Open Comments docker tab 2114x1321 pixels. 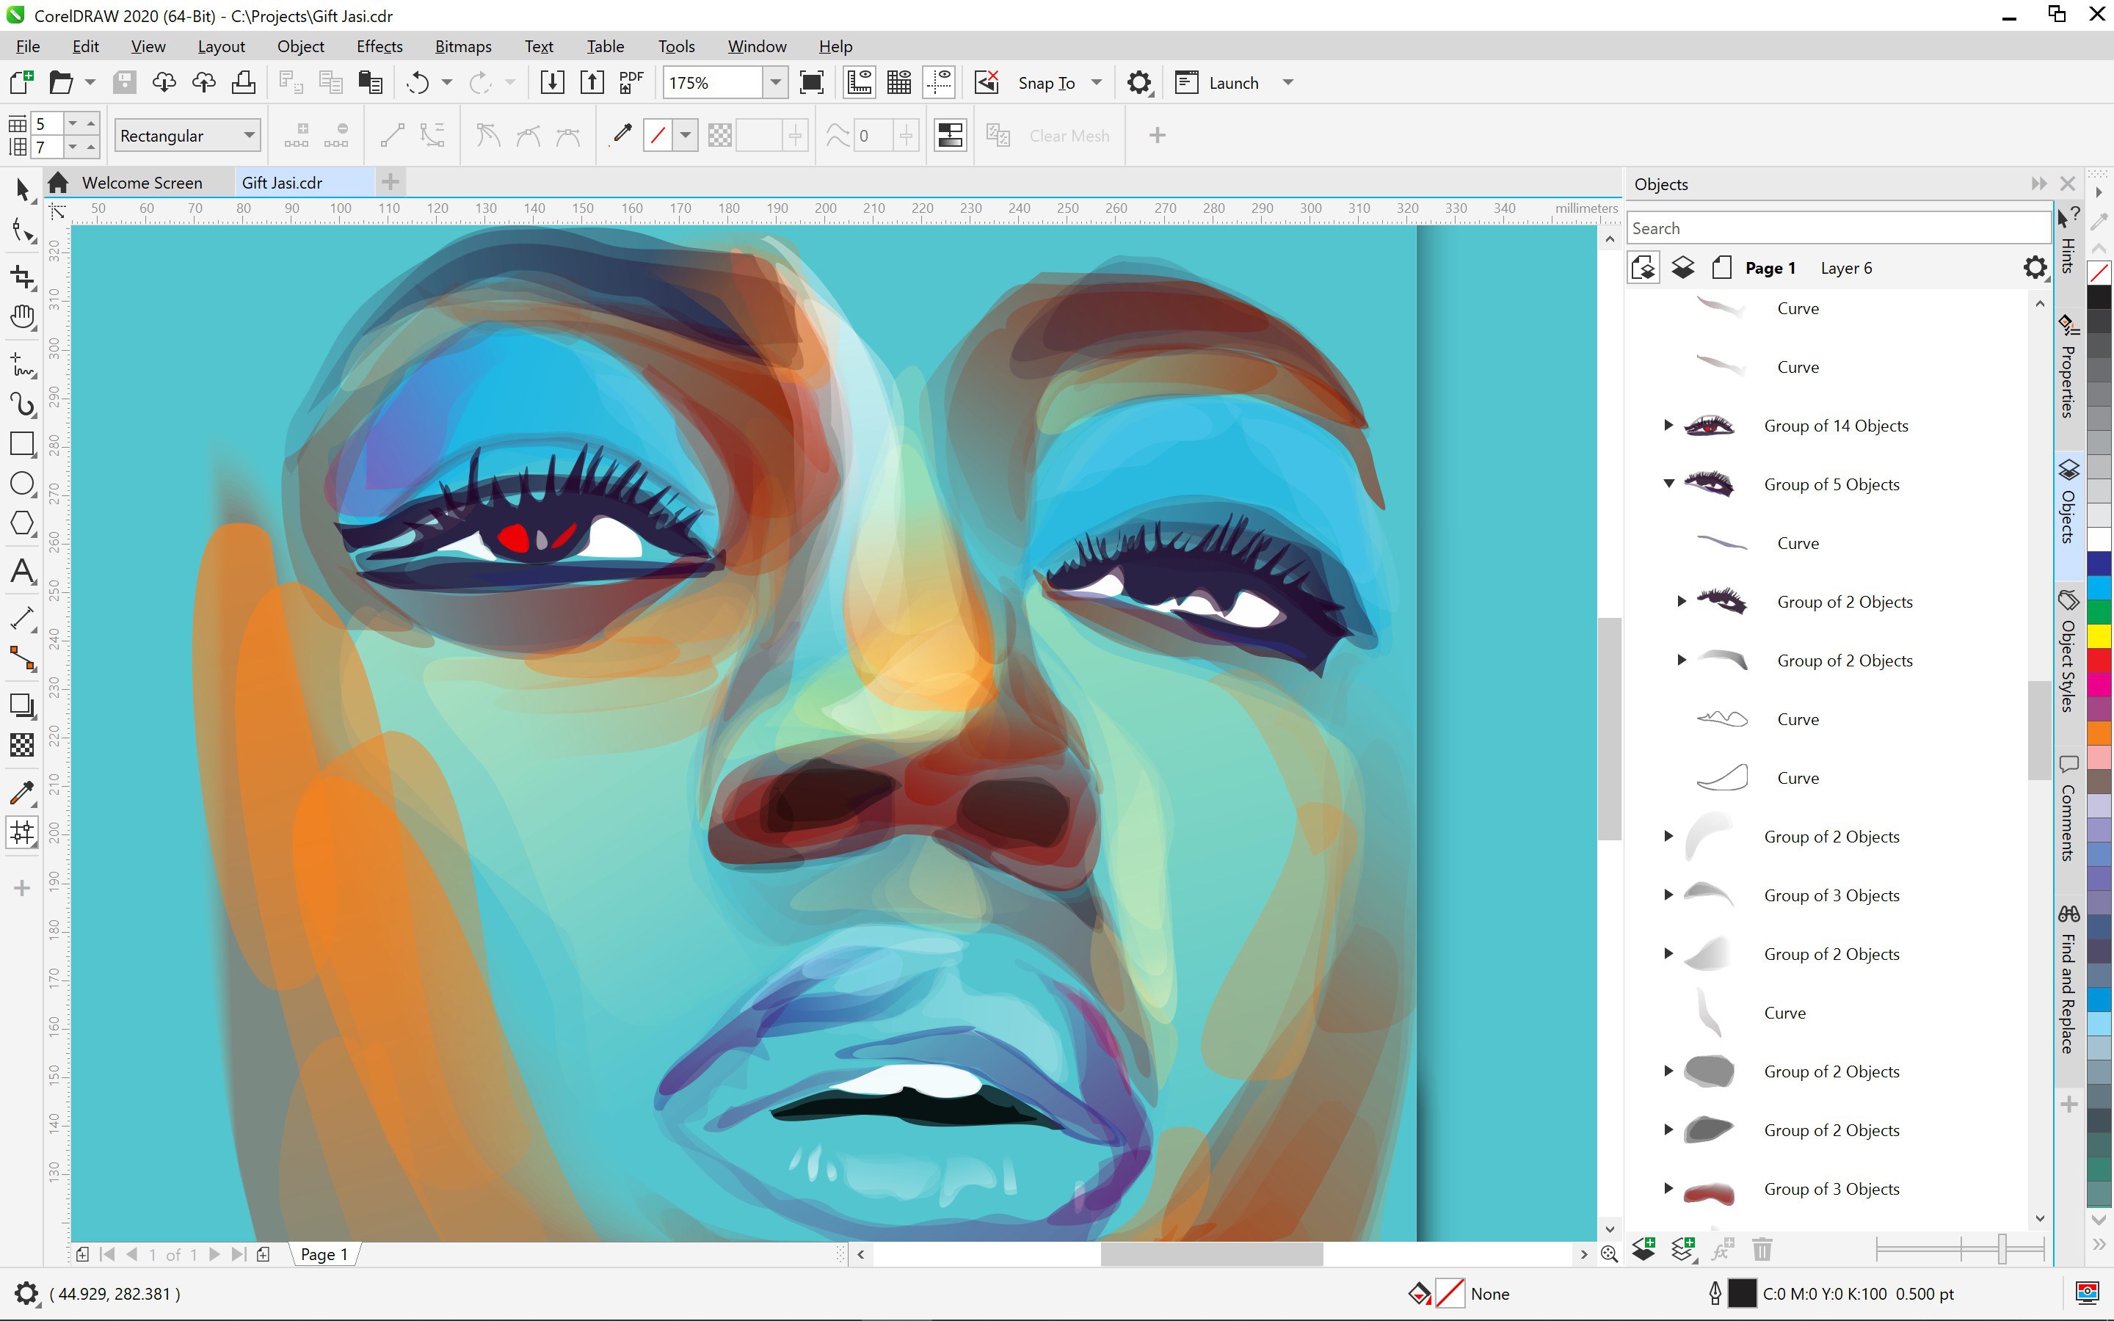click(x=2068, y=808)
